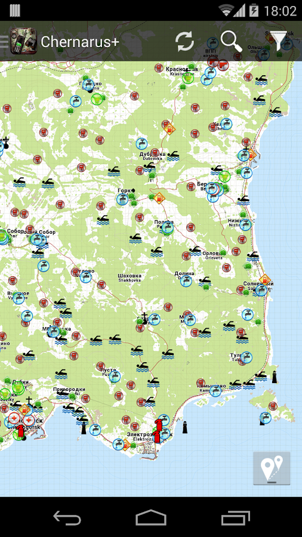
Task: Select the green shopping cart marker near Березино
Action: (x=224, y=177)
